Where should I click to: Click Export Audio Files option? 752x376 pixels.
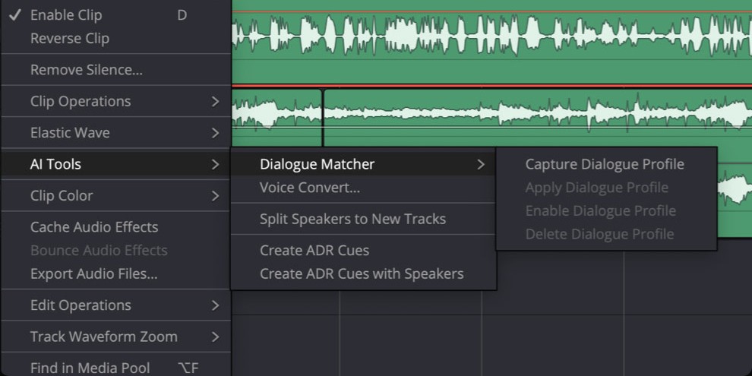93,274
